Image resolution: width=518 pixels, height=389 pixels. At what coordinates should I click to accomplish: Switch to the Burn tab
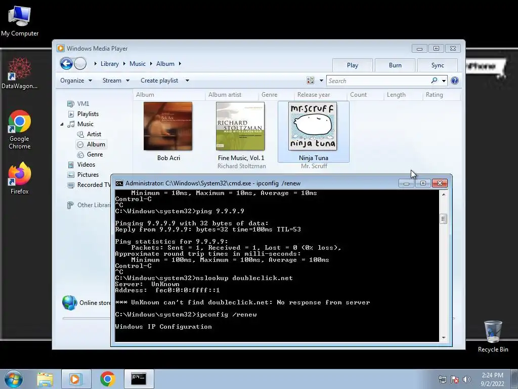(x=395, y=65)
